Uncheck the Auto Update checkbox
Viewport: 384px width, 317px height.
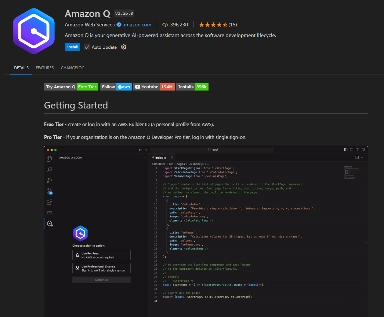(87, 47)
